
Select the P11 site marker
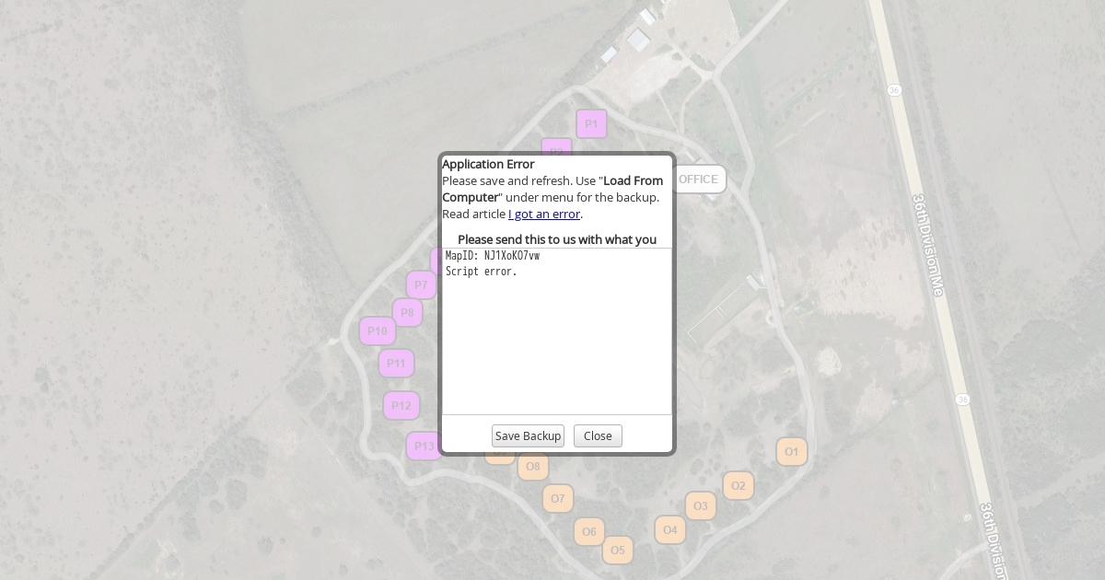[x=396, y=364]
